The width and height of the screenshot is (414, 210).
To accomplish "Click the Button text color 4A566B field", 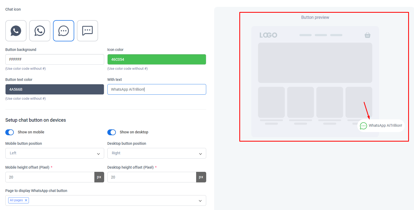I will coord(55,89).
